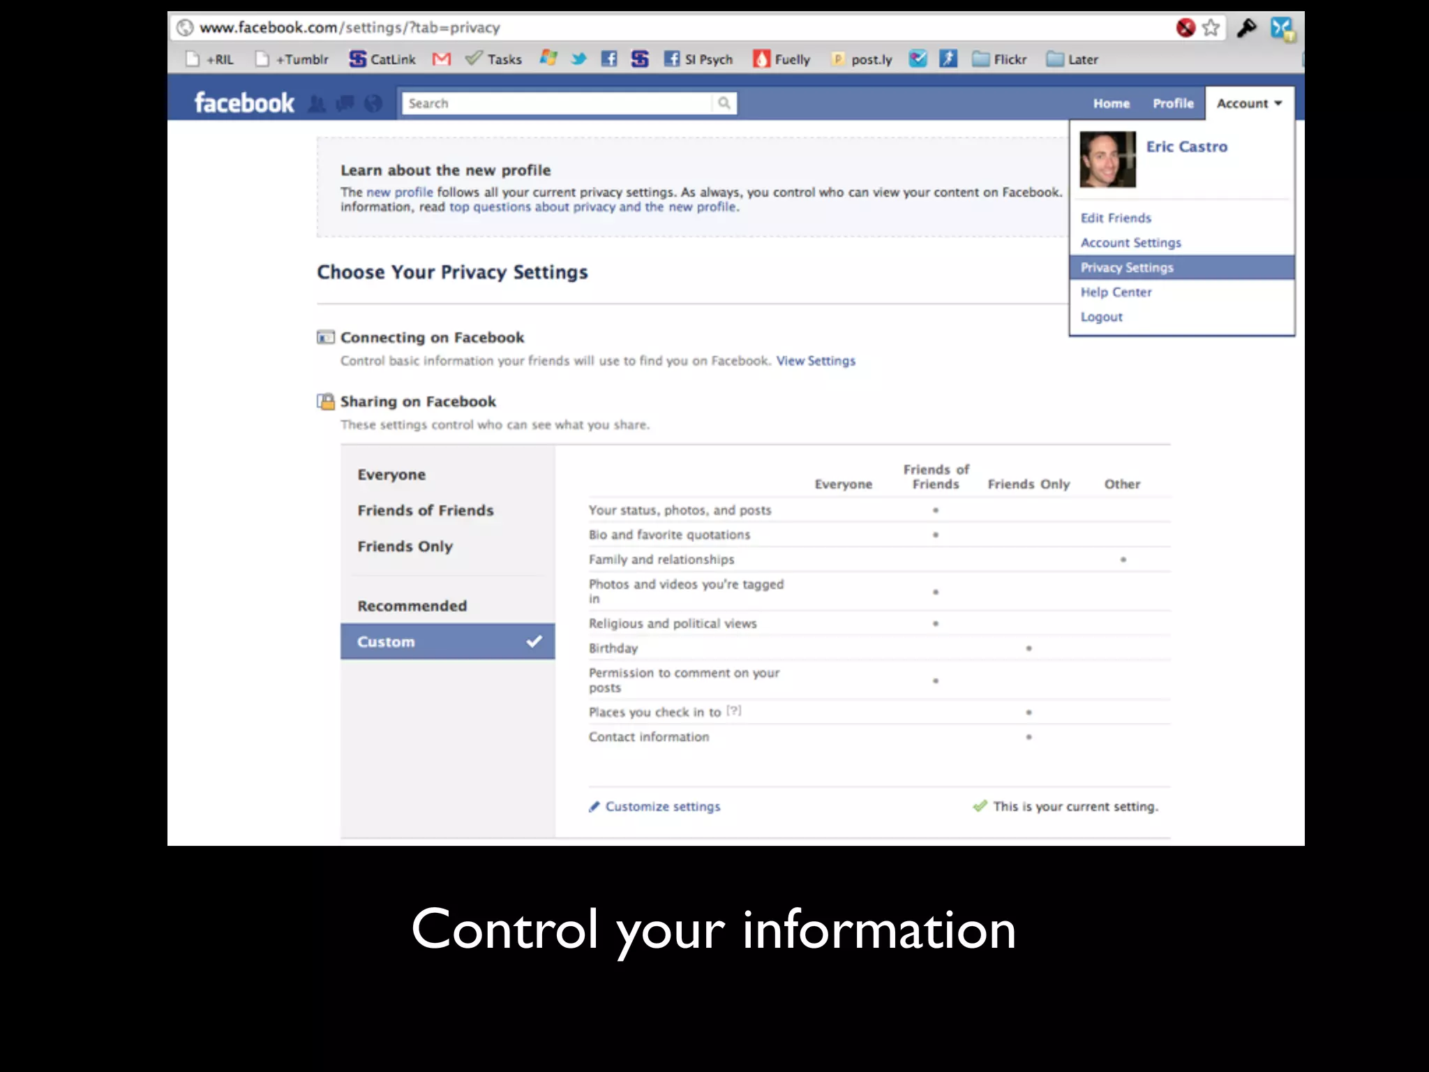Click the 'Other' column header
This screenshot has height=1072, width=1429.
pyautogui.click(x=1122, y=484)
